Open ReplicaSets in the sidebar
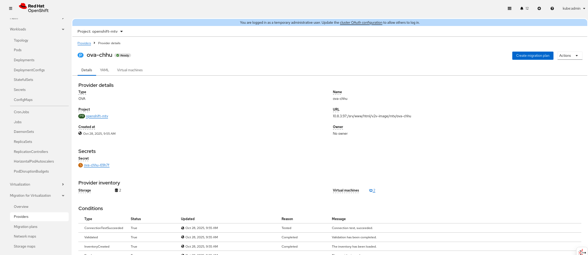 23,141
